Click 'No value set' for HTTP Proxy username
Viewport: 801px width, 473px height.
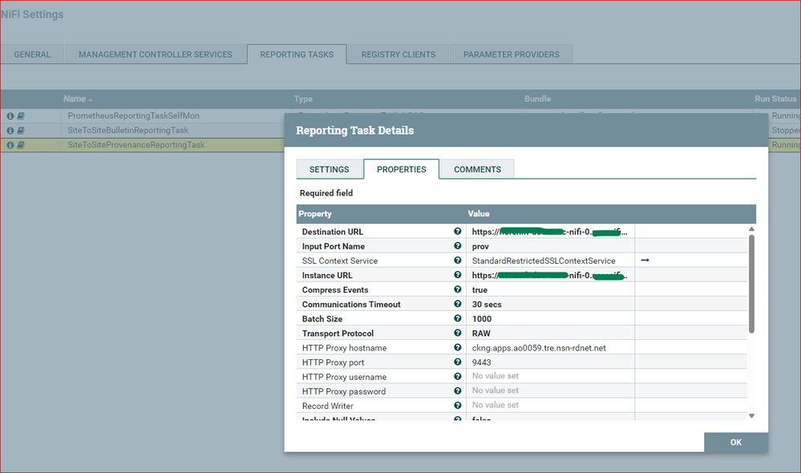495,376
